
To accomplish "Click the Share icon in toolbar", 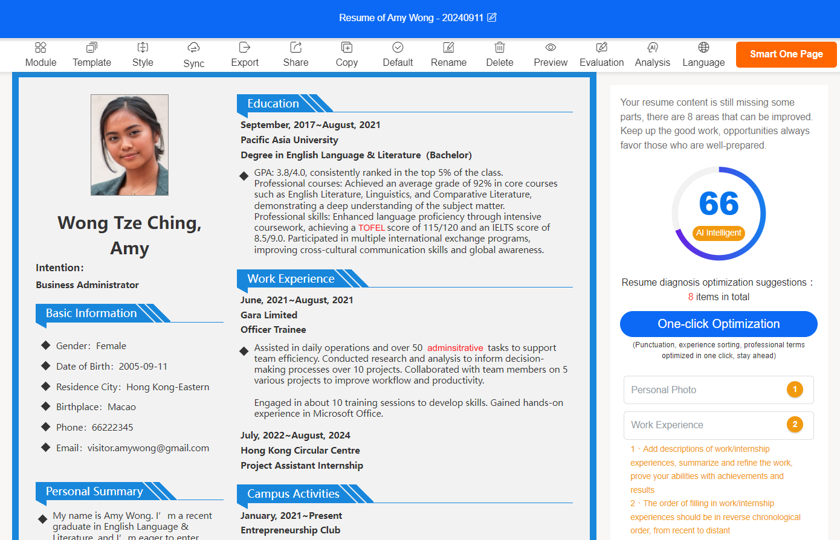I will (296, 48).
